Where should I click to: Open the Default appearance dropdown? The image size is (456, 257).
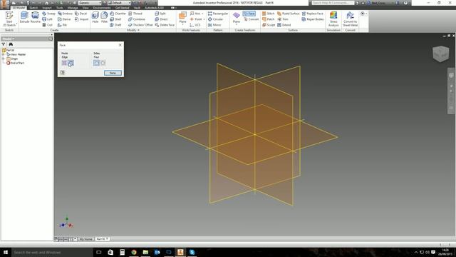click(x=130, y=3)
